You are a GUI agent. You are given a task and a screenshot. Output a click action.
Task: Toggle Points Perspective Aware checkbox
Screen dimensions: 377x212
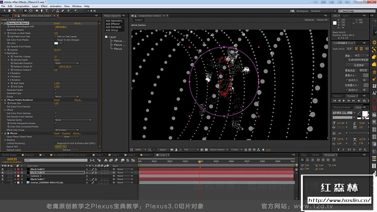coord(56,123)
